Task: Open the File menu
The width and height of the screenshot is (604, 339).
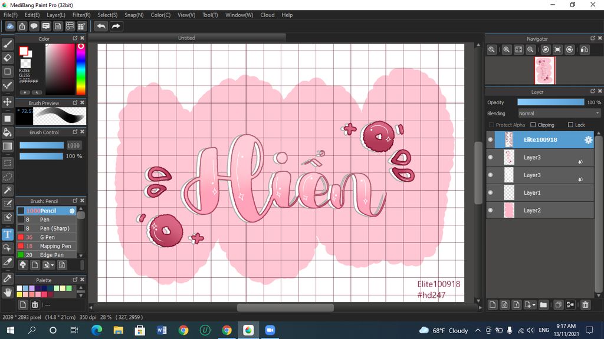Action: pos(11,15)
